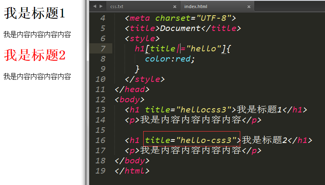Click line number 13 in the gutter
The image size is (325, 185).
click(x=100, y=109)
